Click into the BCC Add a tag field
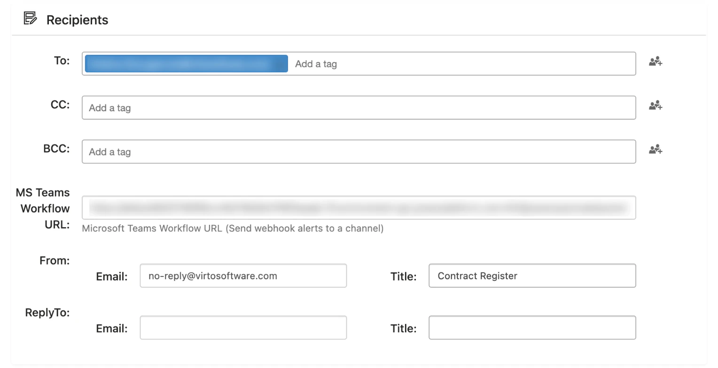The height and width of the screenshot is (368, 718). 359,152
